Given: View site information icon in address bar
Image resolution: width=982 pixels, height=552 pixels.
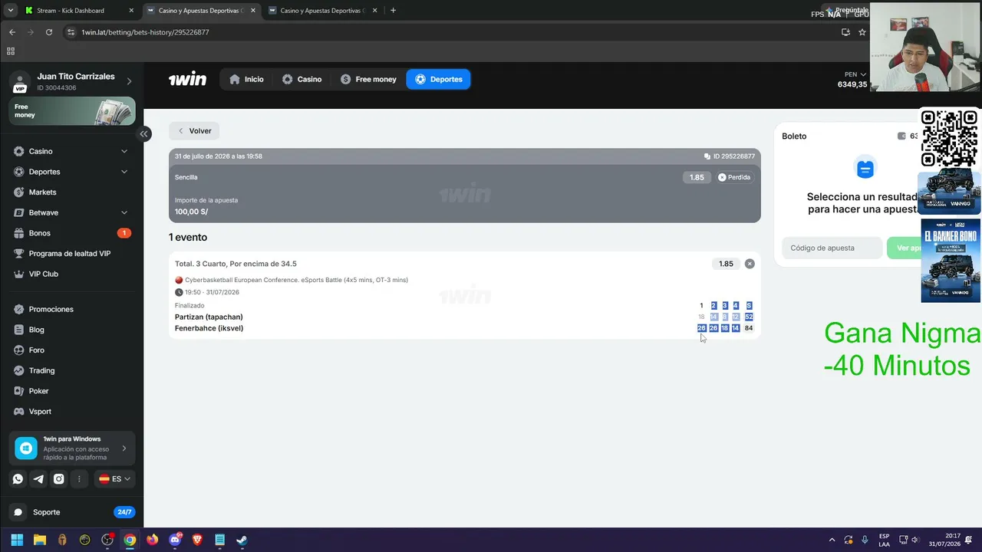Looking at the screenshot, I should [x=71, y=32].
